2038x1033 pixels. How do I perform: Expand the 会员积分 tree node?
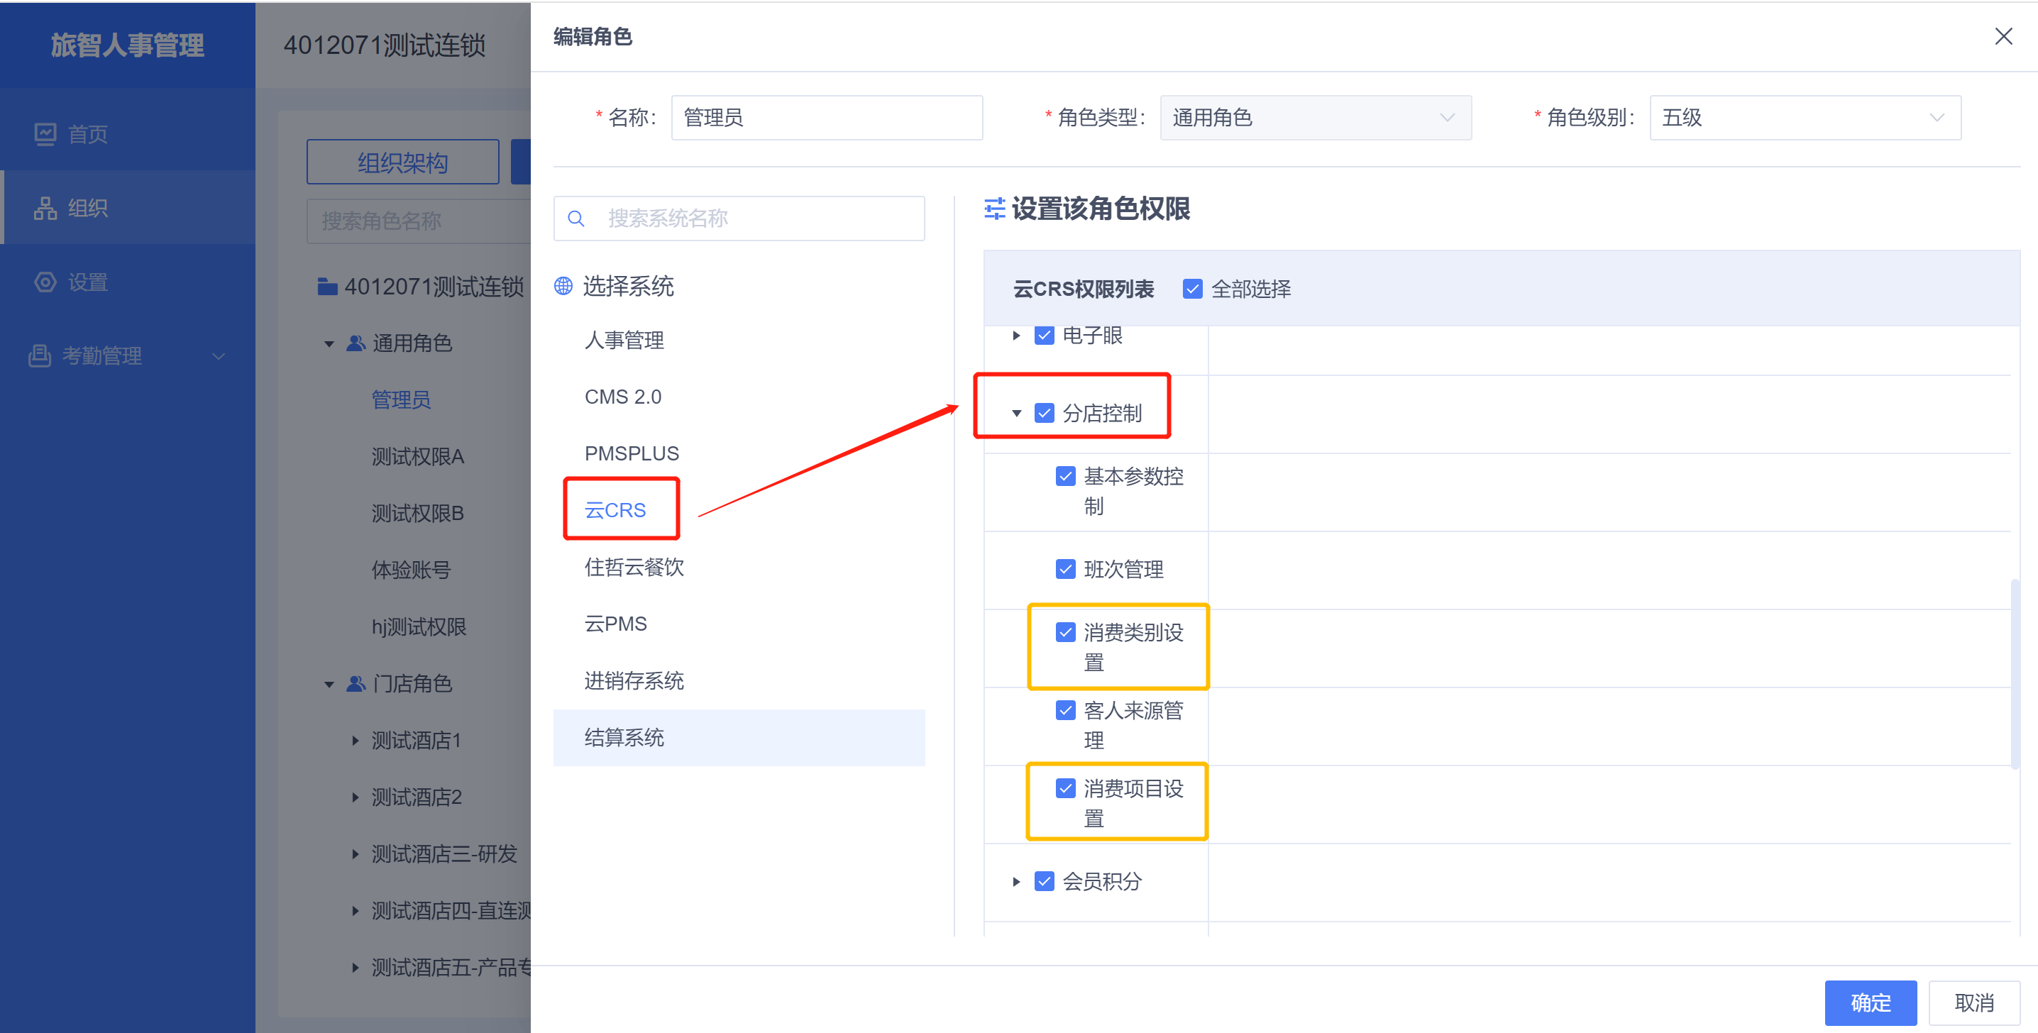(1017, 881)
